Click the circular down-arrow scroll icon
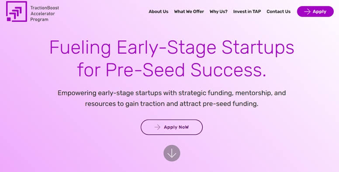339x172 pixels. pyautogui.click(x=172, y=153)
